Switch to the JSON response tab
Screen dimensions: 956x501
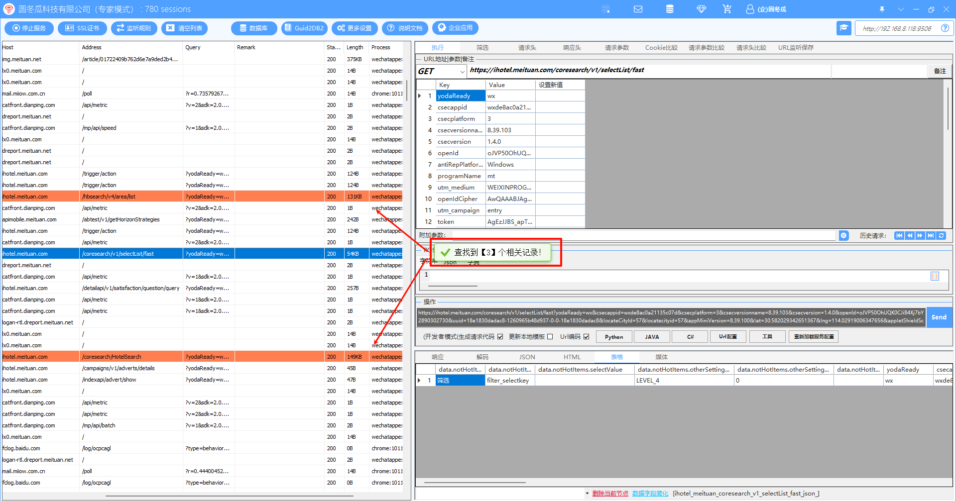(x=527, y=357)
